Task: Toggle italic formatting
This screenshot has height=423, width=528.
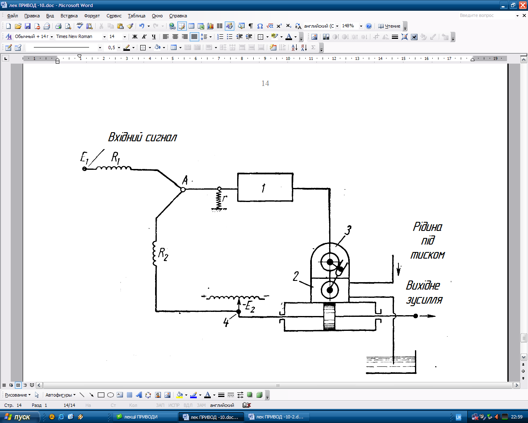Action: point(144,37)
